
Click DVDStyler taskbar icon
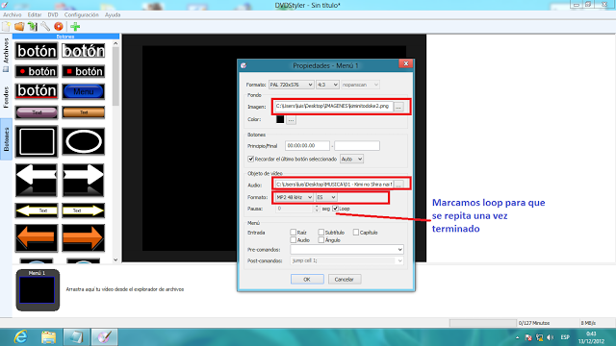click(x=105, y=337)
